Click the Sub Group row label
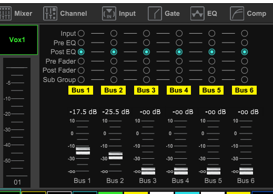Viewport: 273px width, 194px height. pos(59,80)
